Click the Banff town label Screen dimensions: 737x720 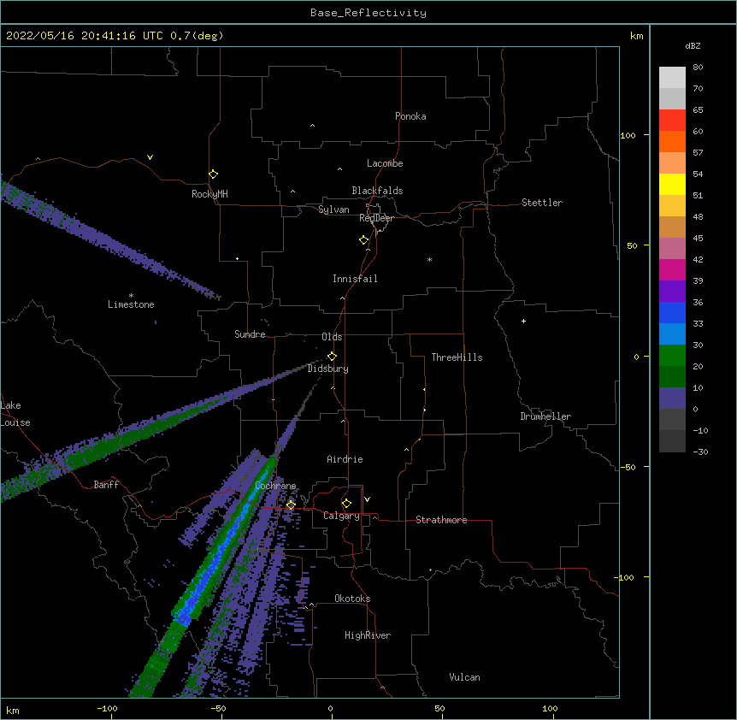(x=106, y=485)
